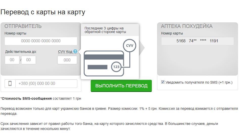Click the text Уведомить получателя по SMS
Screen dimensions: 240x140
click(191, 82)
